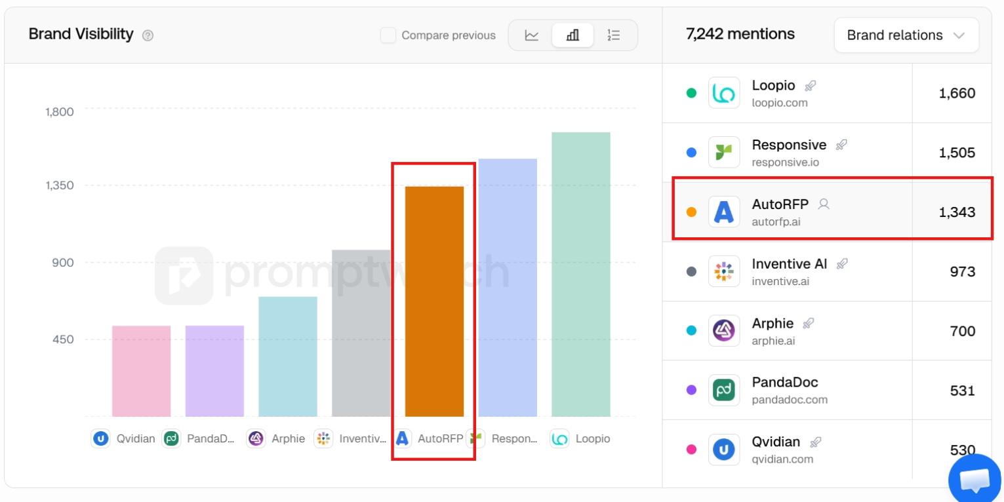Select the purple PandaDoc bar

214,371
